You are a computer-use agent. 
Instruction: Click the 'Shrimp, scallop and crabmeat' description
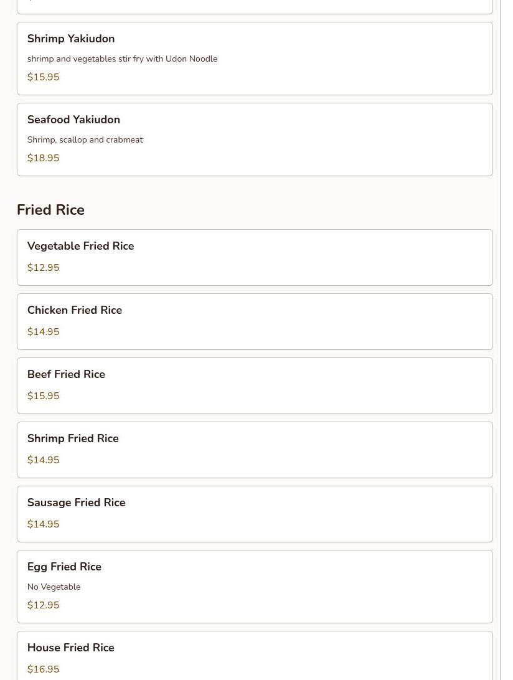85,140
